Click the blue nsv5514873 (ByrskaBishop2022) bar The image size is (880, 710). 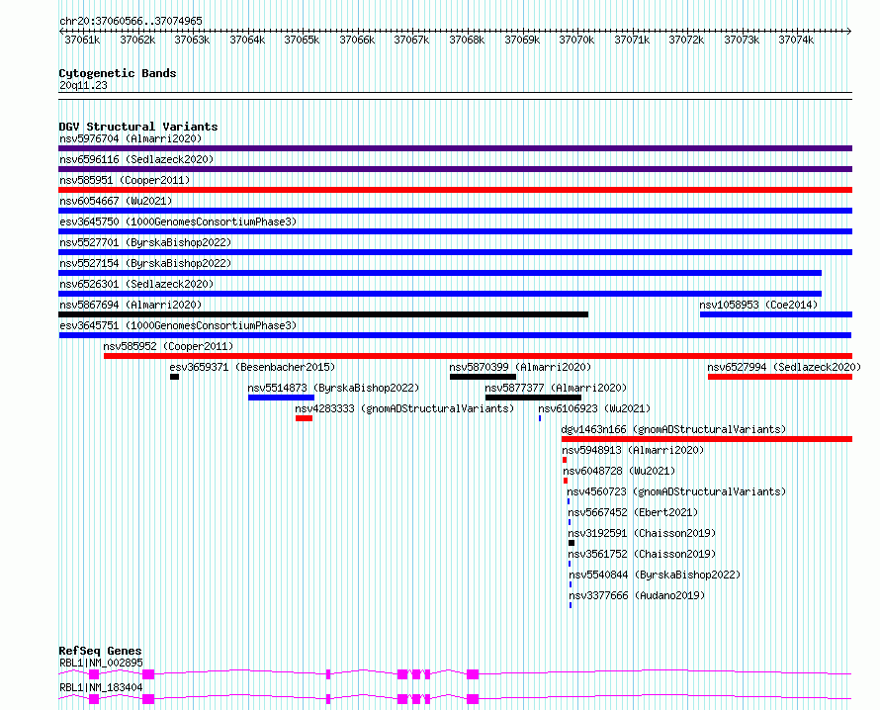tap(281, 398)
